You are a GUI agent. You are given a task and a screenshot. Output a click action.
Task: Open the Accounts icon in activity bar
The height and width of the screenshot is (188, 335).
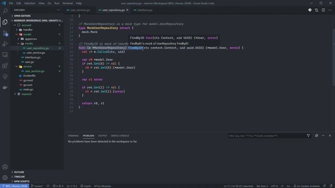(x=5, y=167)
